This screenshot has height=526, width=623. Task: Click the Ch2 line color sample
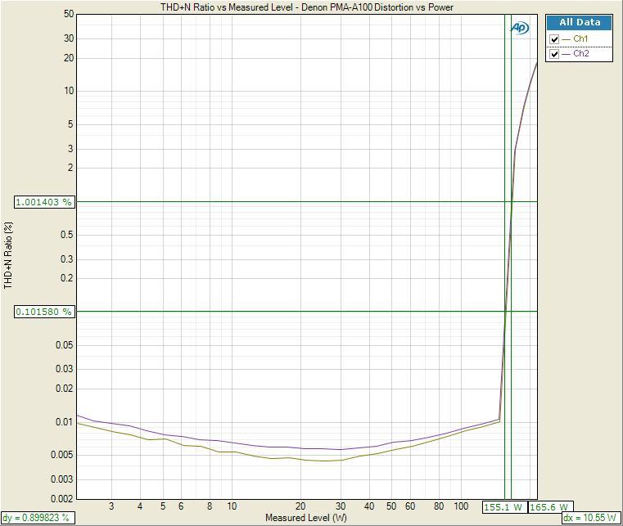tap(567, 54)
